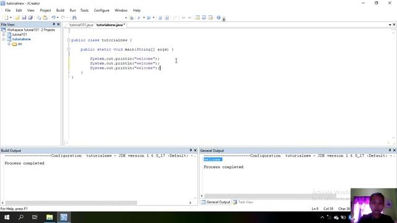Pin the File View panel
Viewport: 397px width, 223px height.
54,24
